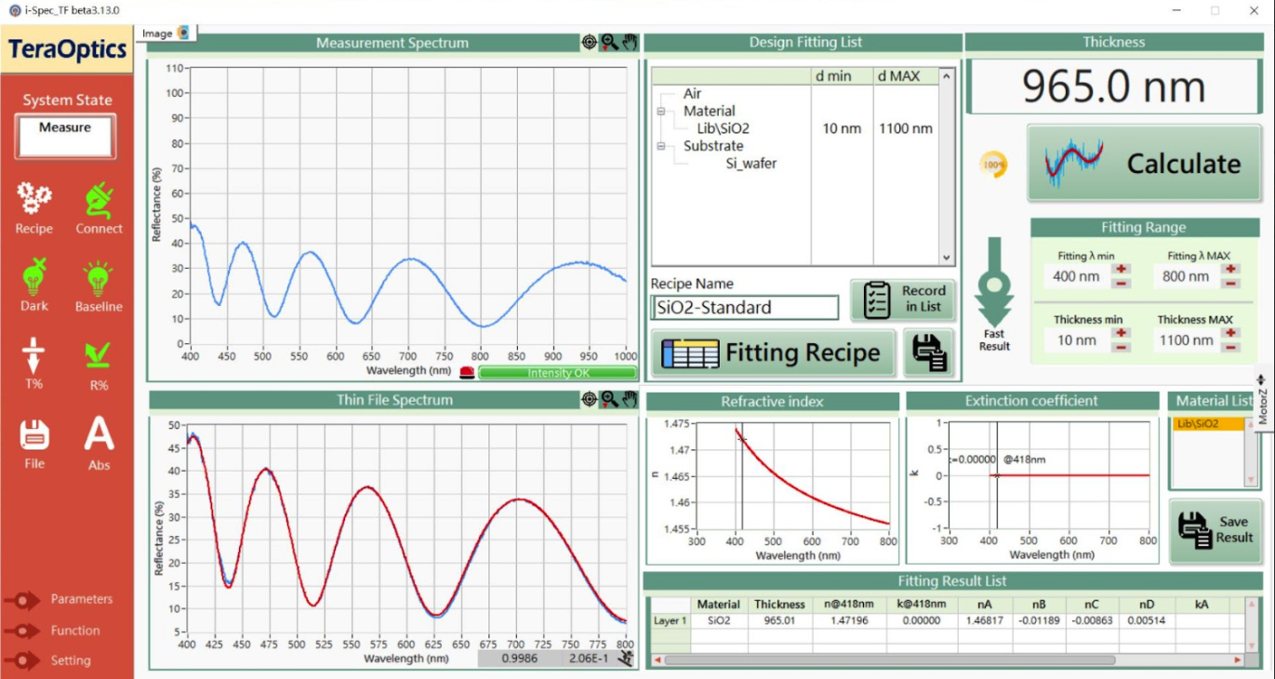Click crosshair tool in Measurement Spectrum
This screenshot has height=679, width=1275.
[589, 42]
